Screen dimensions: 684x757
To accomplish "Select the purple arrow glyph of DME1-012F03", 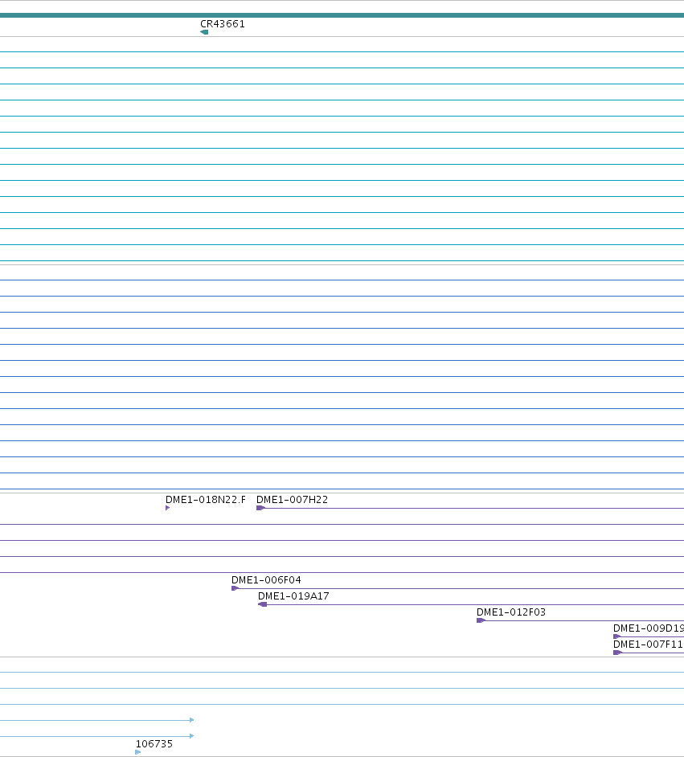I will 481,620.
